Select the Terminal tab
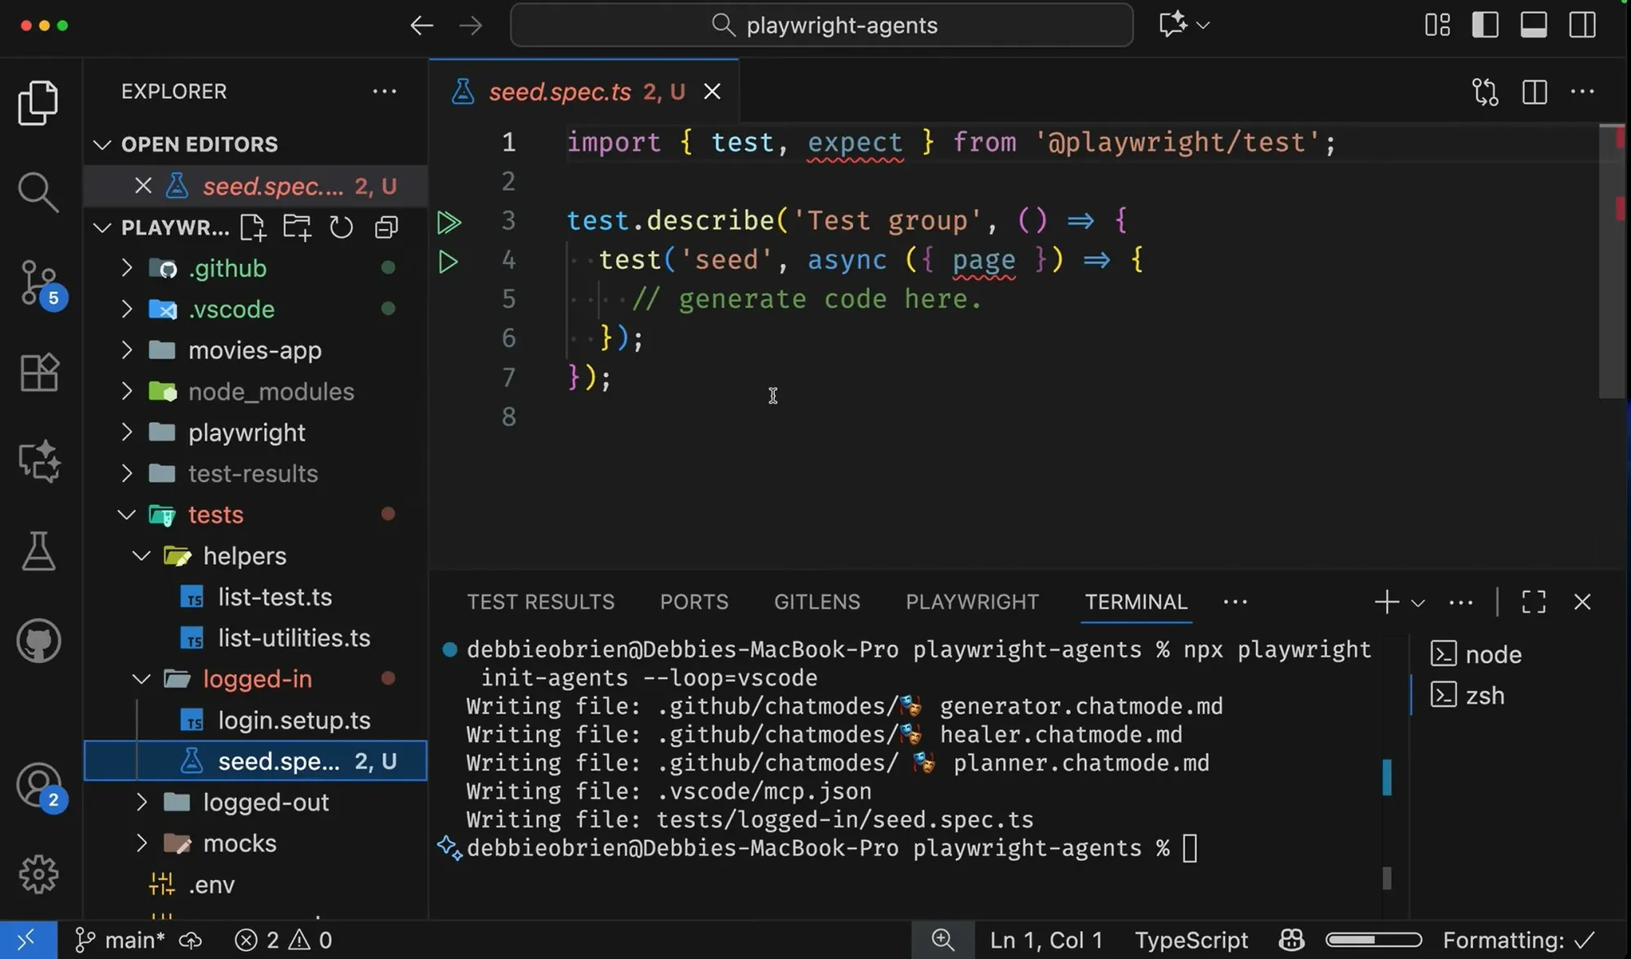Screen dimensions: 1631x959 [1136, 602]
